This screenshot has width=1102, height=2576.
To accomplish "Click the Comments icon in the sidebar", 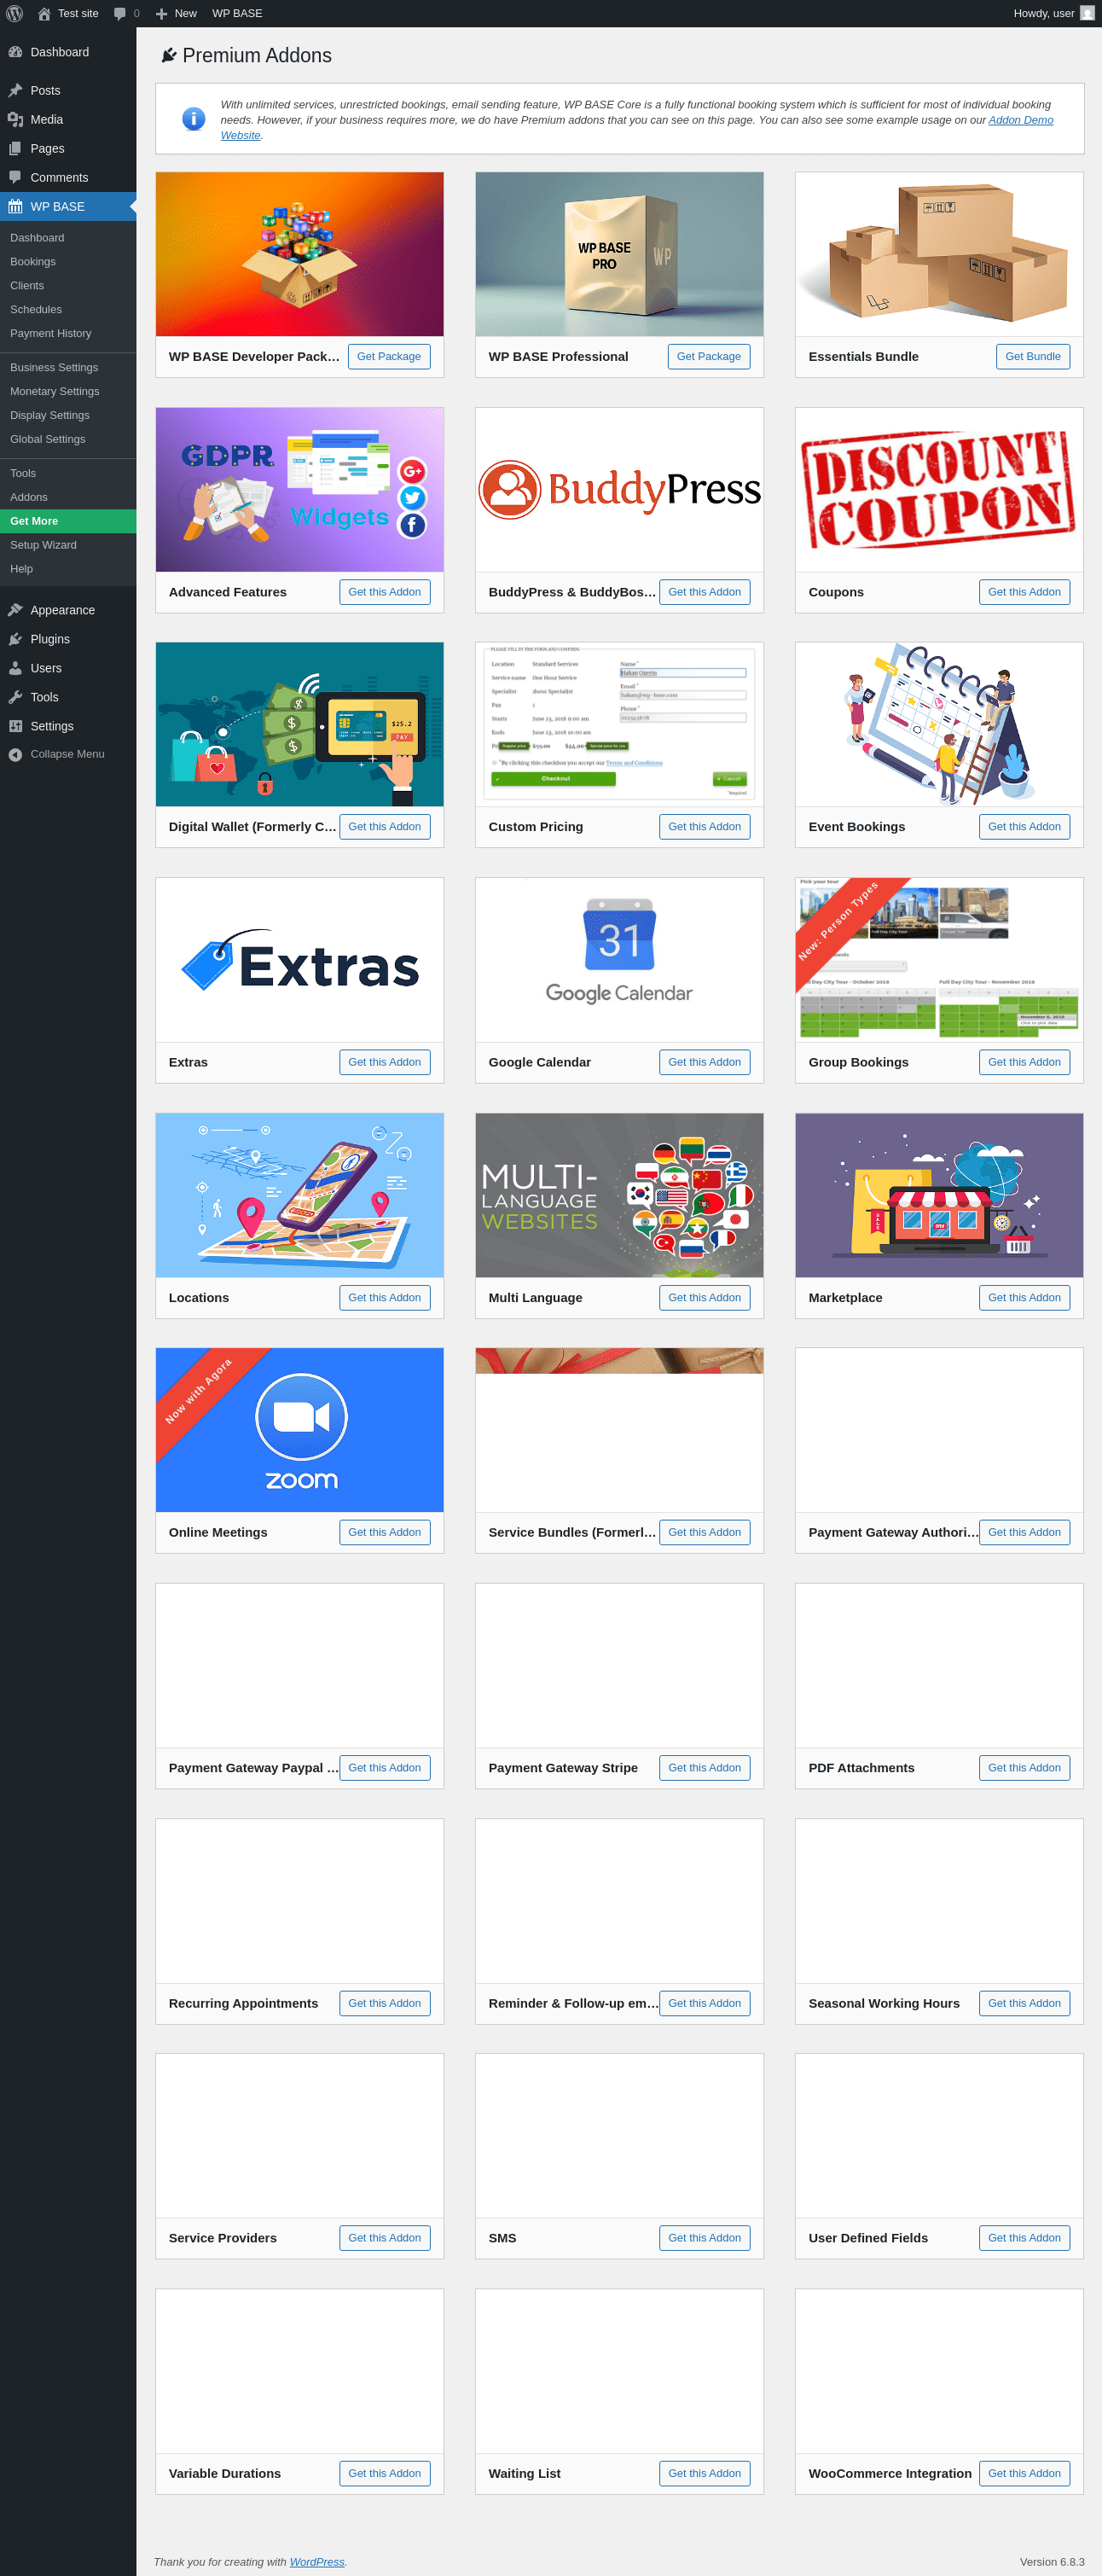I will tap(15, 177).
